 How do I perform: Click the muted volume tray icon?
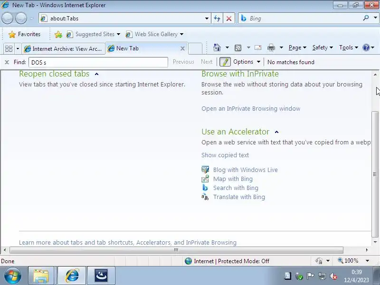tap(334, 276)
